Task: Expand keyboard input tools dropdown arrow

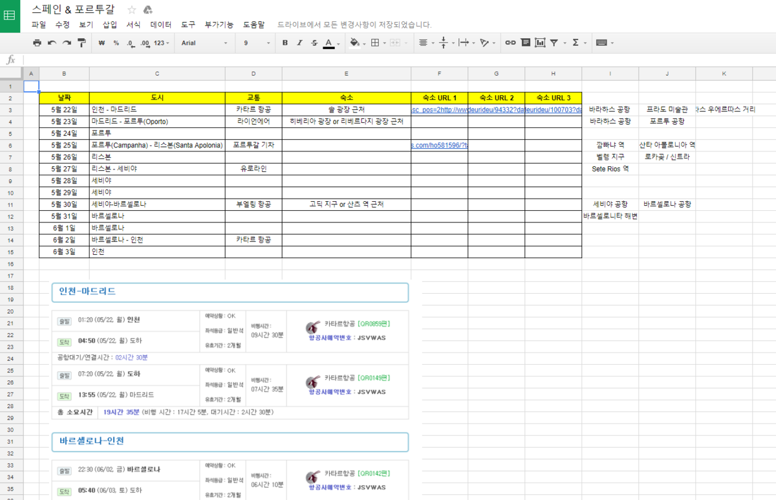Action: [612, 43]
